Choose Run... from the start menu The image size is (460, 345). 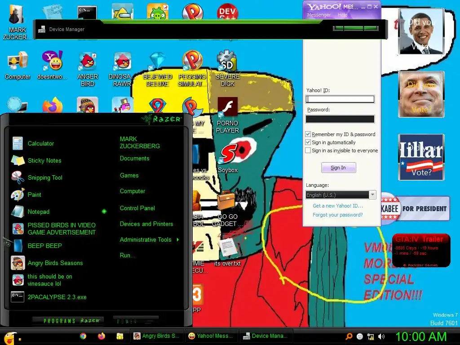(x=128, y=255)
